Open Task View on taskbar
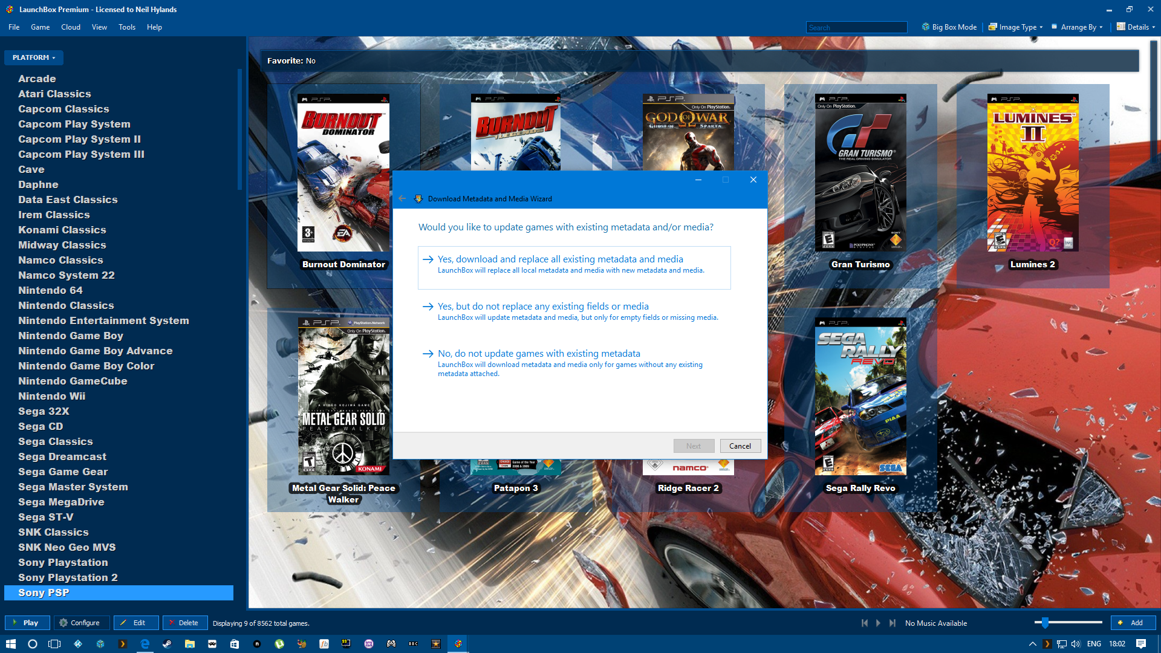Image resolution: width=1161 pixels, height=653 pixels. click(x=54, y=644)
